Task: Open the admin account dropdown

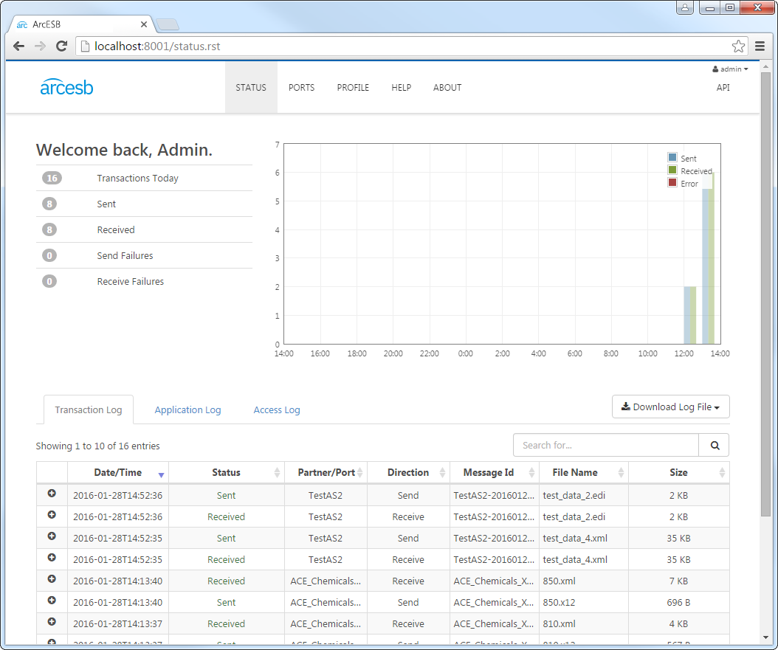Action: 730,69
